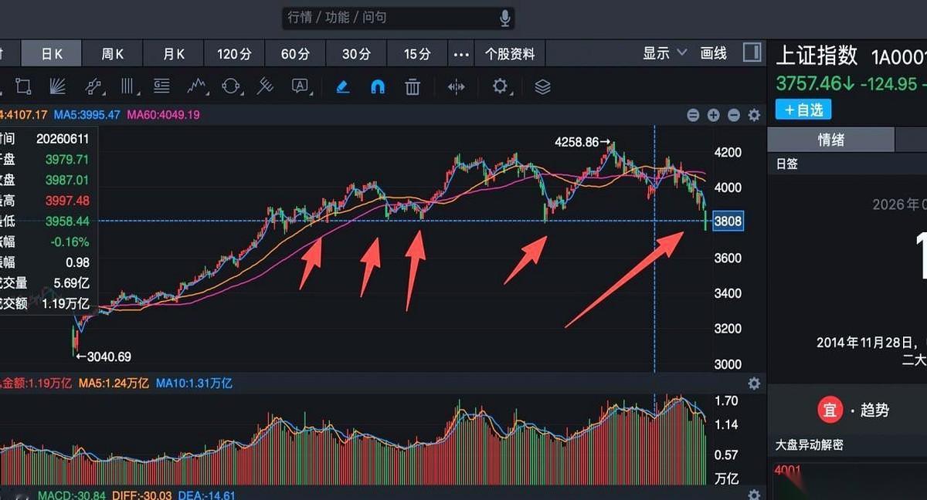Screen dimensions: 927x500
Task: Click the blue highlighter pen icon
Action: coord(343,86)
